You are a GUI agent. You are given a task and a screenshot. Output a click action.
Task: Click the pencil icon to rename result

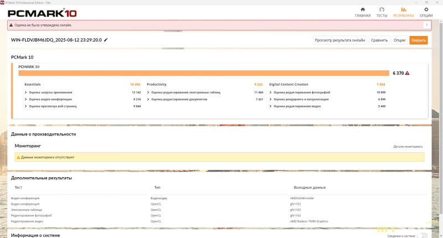coord(106,40)
